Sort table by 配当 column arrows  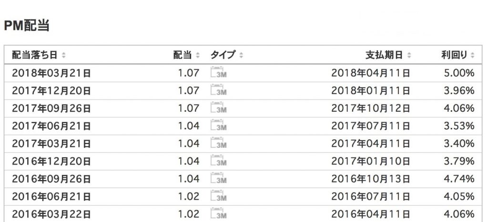click(x=197, y=55)
